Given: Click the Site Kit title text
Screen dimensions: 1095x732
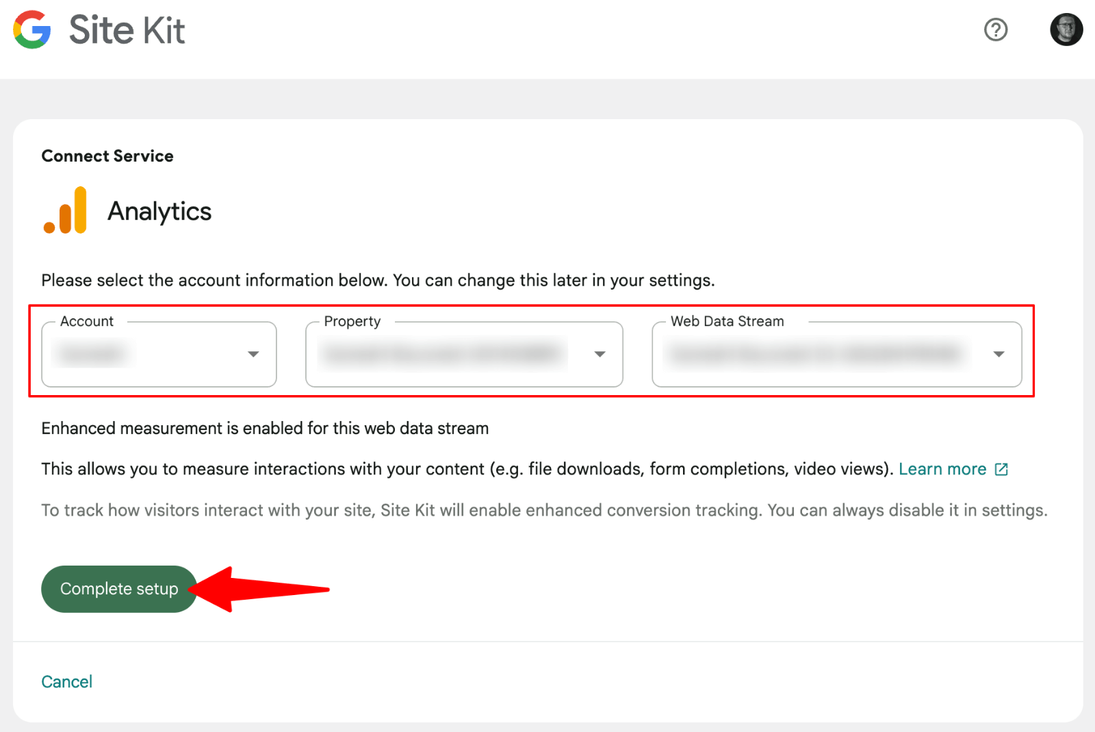Looking at the screenshot, I should pos(127,30).
